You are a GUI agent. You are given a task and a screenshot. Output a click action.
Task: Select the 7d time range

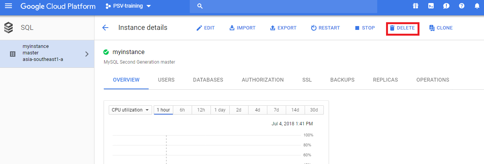coord(277,110)
